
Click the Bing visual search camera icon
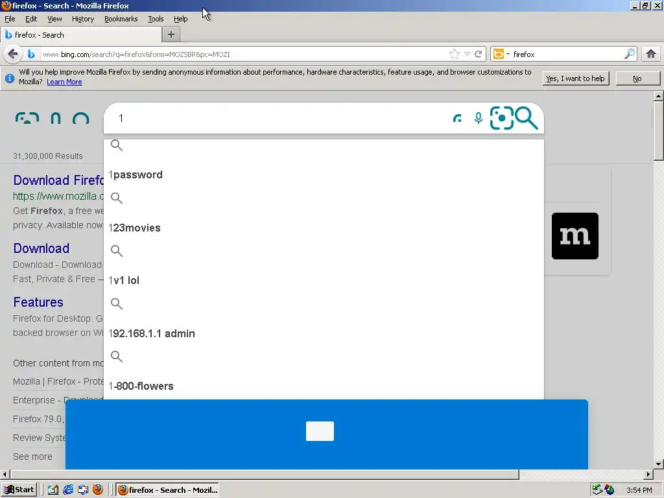point(502,118)
